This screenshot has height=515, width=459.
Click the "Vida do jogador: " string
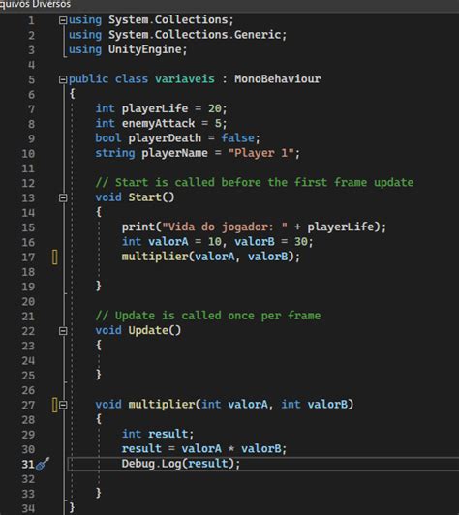(x=225, y=227)
